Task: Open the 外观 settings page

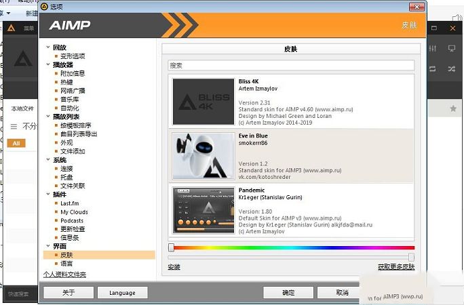Action: coord(66,142)
